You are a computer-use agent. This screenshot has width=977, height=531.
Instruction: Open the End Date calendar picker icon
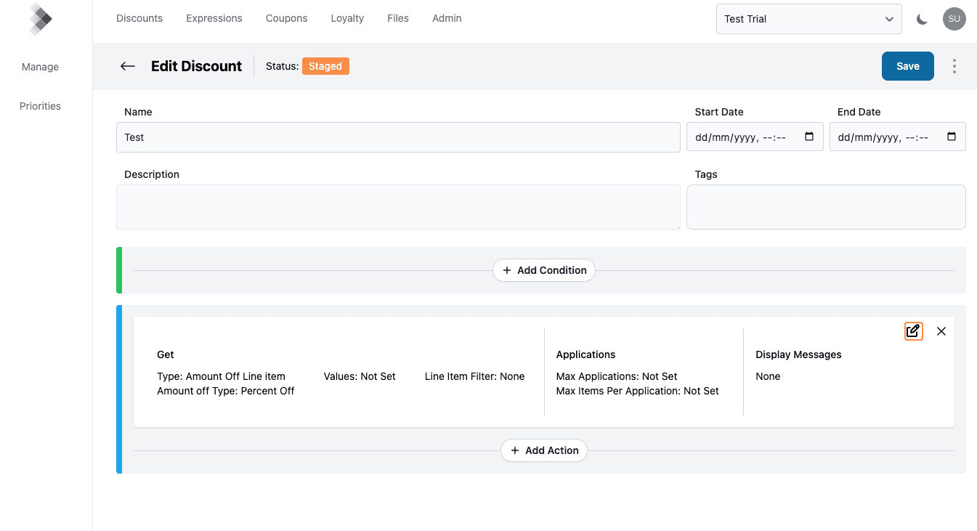[952, 137]
